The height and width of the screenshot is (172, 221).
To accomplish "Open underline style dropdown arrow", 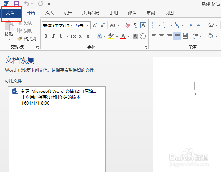I will 67,37.
